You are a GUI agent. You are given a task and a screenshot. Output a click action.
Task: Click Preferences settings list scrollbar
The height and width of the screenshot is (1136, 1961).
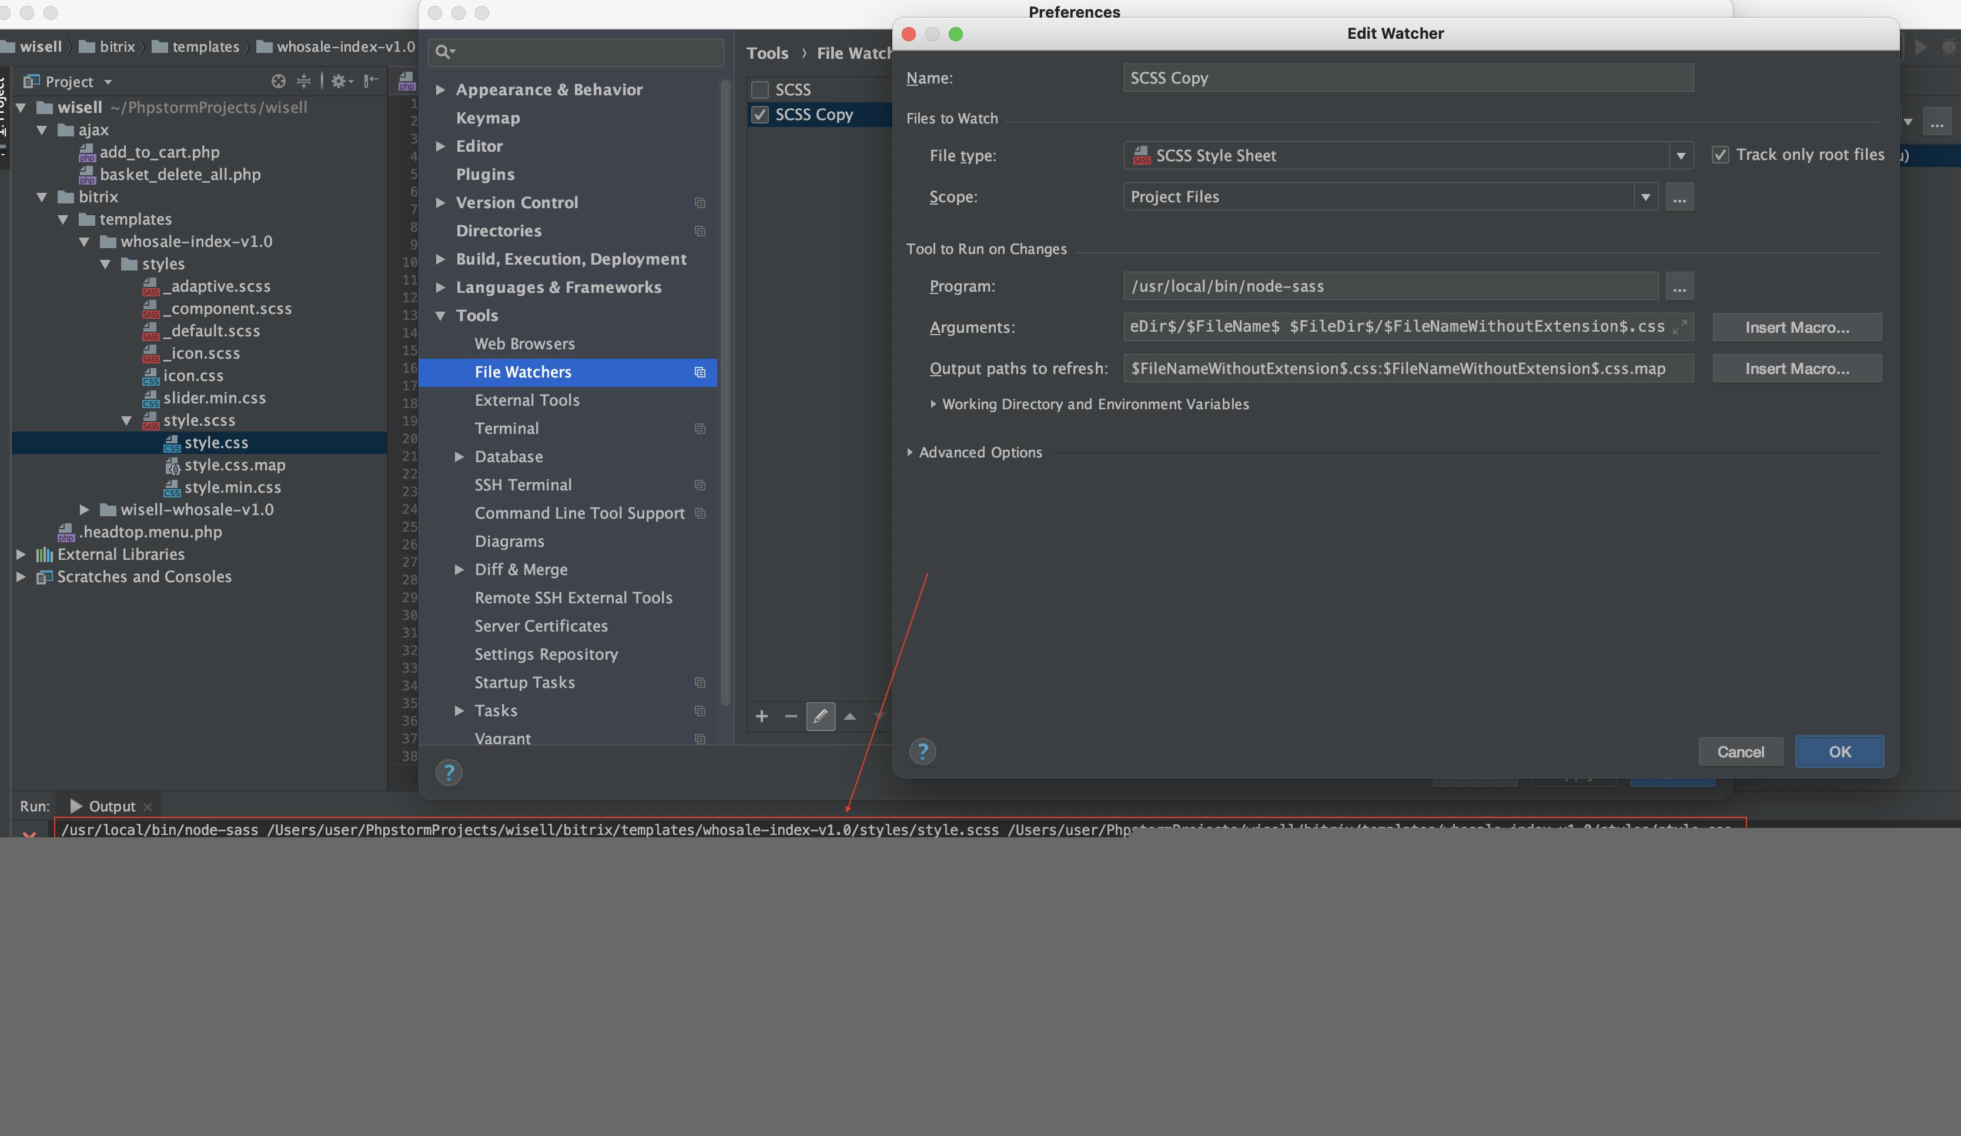point(725,393)
